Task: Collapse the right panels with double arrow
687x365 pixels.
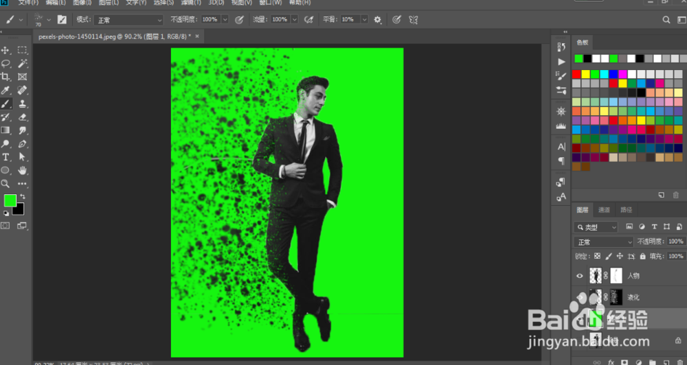Action: coord(565,32)
